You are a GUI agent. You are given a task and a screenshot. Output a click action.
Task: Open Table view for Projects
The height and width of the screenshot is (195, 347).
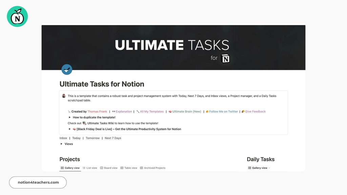click(129, 168)
